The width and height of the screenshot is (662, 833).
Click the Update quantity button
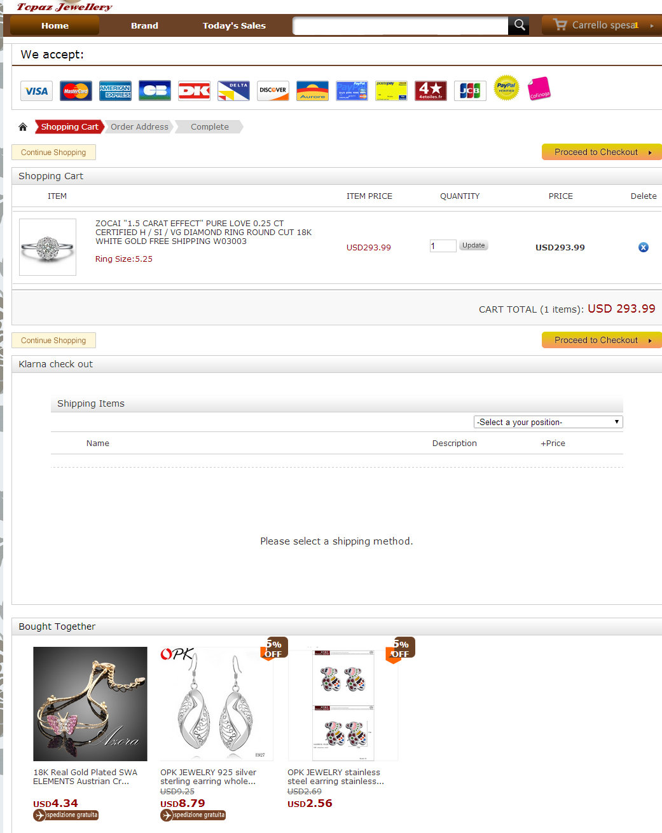[x=473, y=245]
